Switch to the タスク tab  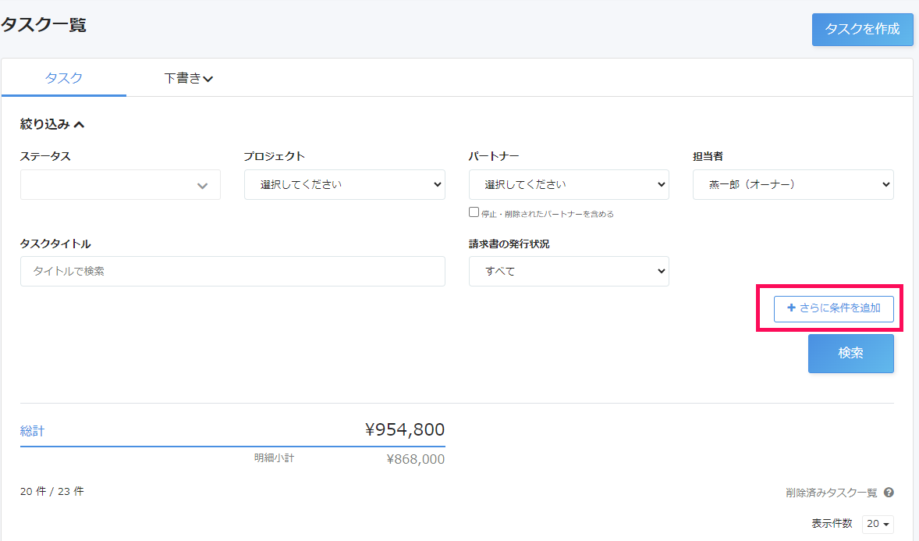coord(64,78)
